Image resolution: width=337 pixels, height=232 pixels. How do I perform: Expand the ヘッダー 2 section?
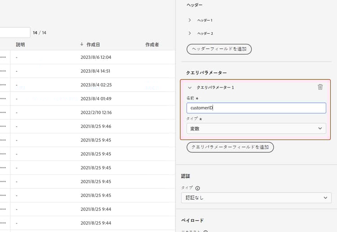[190, 33]
